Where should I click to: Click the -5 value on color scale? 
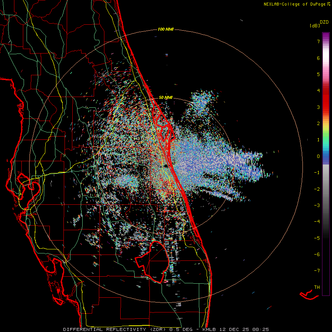[317, 238]
